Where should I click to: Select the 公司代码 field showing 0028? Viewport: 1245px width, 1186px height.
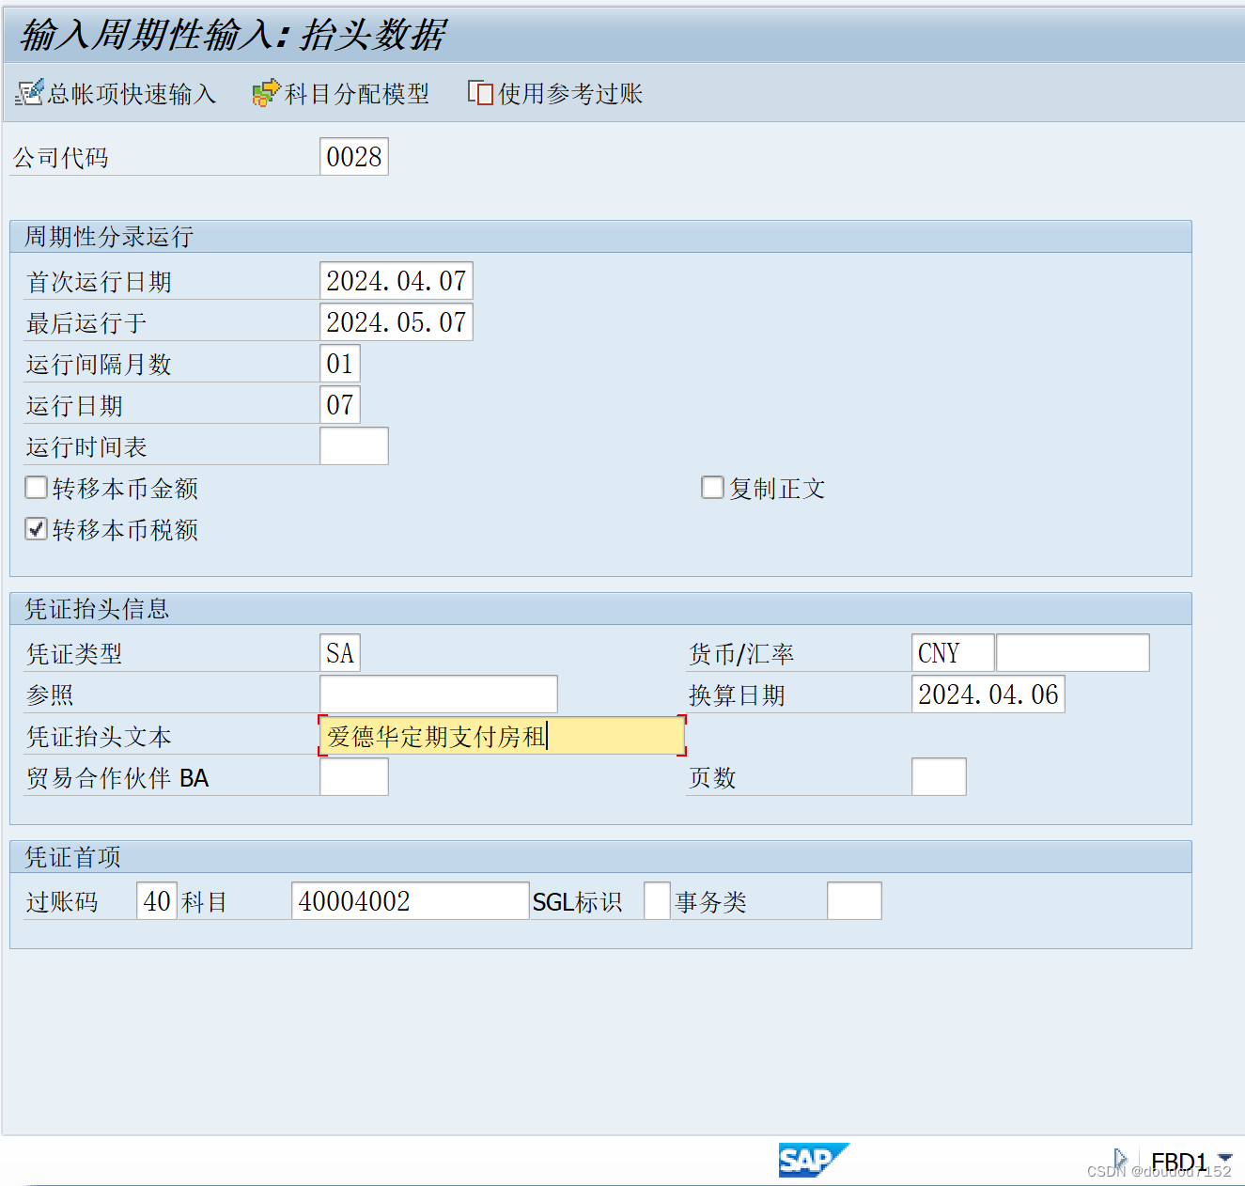coord(353,156)
